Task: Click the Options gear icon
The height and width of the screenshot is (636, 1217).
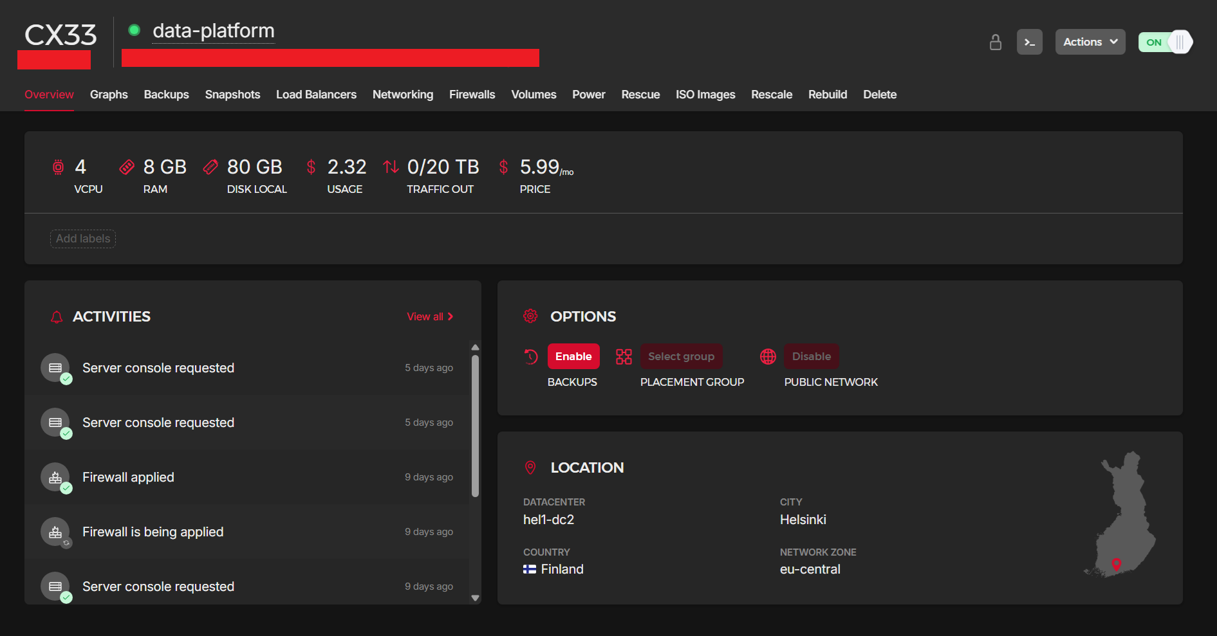Action: (530, 316)
